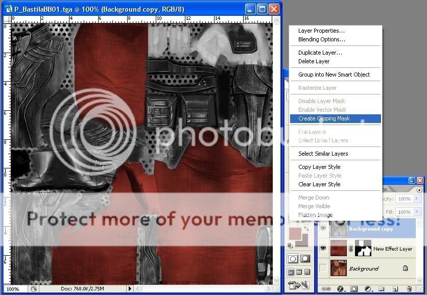This screenshot has width=427, height=295.
Task: Click the Doc: 768.0K/2.75M status text
Action: tap(82, 289)
